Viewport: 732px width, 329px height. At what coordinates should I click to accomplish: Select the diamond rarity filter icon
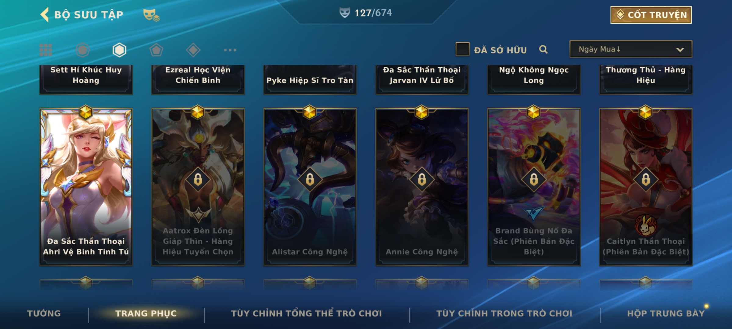193,50
